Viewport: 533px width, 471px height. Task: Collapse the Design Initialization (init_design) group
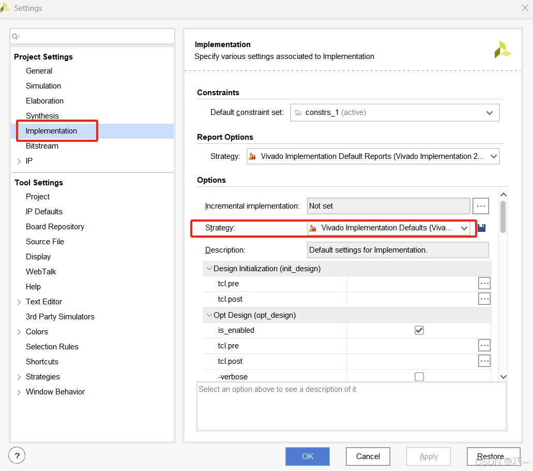[x=209, y=269]
